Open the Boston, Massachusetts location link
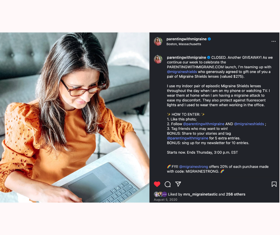This screenshot has height=235, width=280. coord(183,44)
